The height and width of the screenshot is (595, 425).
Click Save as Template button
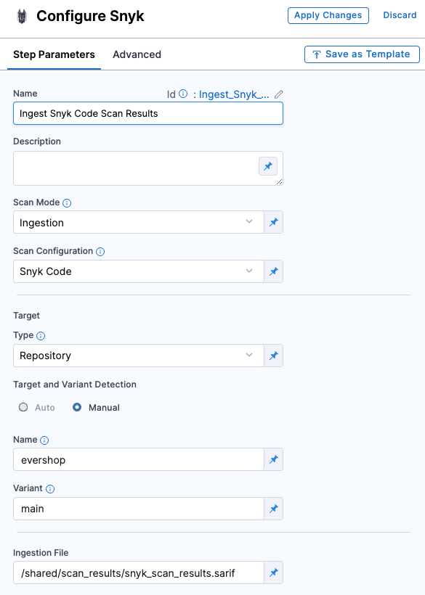click(362, 54)
